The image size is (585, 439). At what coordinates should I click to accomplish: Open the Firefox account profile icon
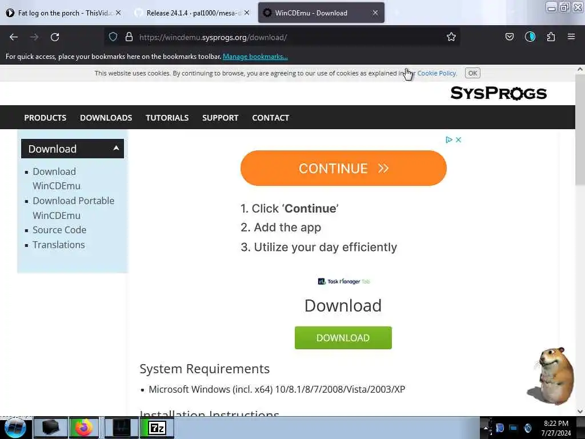[530, 37]
